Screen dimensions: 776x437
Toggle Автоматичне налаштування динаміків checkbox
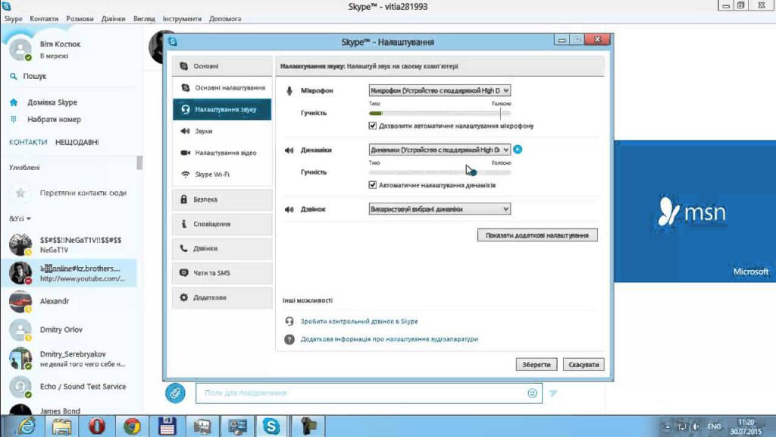373,185
